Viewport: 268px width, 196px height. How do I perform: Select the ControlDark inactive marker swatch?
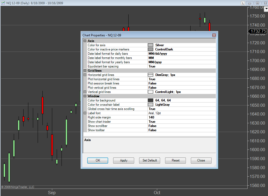[150, 49]
